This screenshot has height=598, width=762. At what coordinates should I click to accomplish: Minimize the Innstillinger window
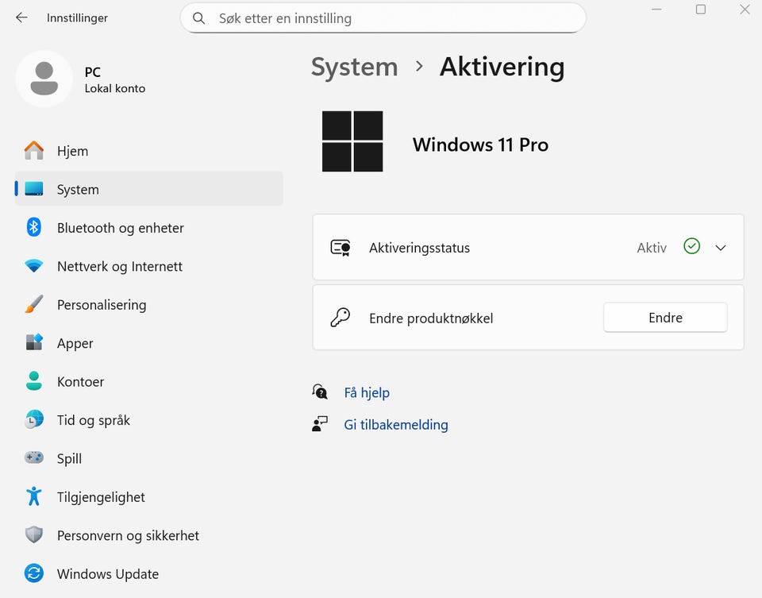pyautogui.click(x=656, y=10)
